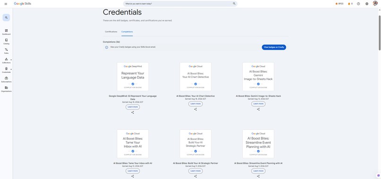Click title 'AI Boost Bites: Gemini Image-to-Sheets Hack'
The image size is (381, 179).
258,96
